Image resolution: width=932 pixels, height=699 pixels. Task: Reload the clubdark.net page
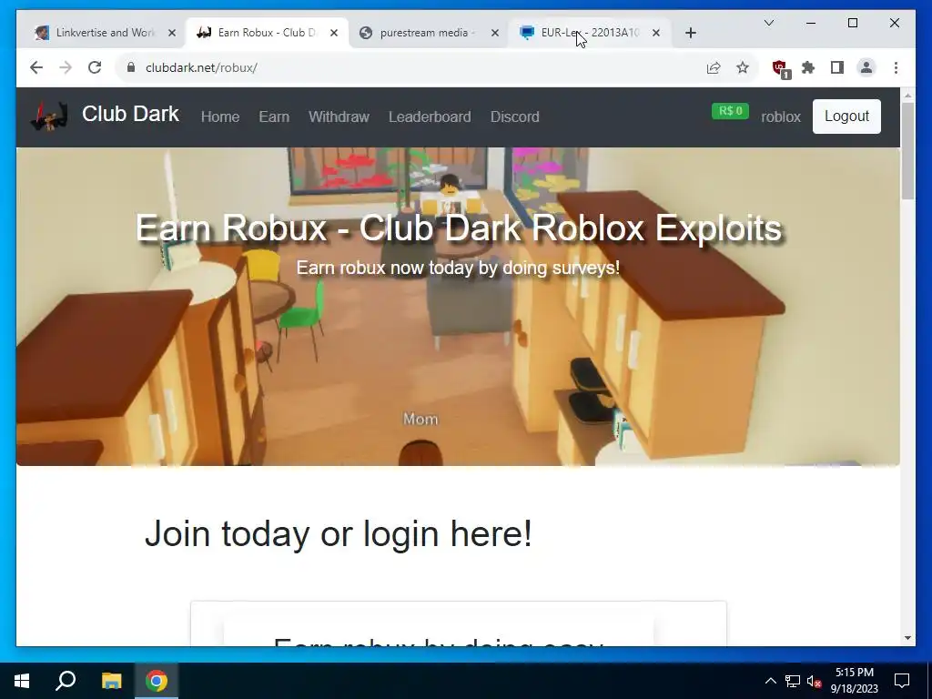coord(95,67)
